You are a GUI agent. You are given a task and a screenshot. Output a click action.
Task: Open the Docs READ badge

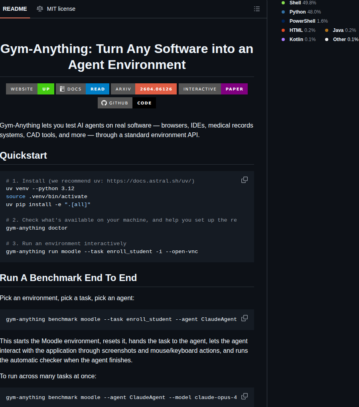(x=82, y=89)
